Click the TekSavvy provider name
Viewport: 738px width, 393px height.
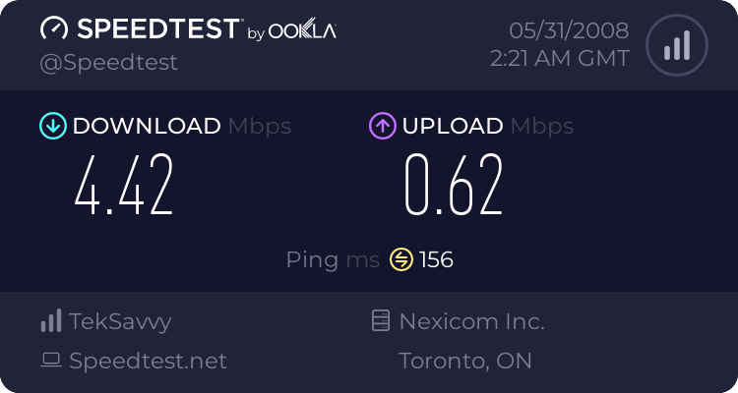coord(120,321)
